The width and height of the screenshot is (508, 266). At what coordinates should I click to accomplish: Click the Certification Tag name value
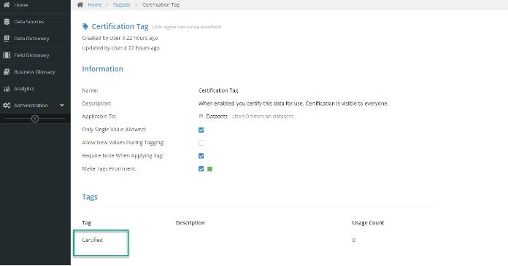click(218, 90)
